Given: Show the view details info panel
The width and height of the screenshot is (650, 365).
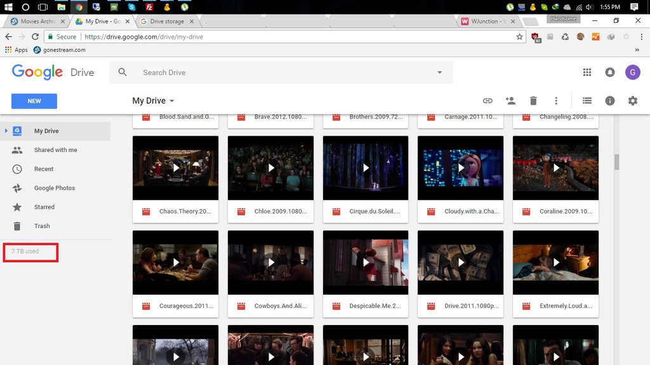Looking at the screenshot, I should click(x=609, y=101).
